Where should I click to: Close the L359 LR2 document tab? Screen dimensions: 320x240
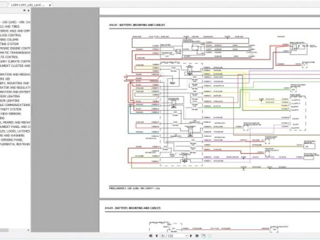(x=49, y=4)
